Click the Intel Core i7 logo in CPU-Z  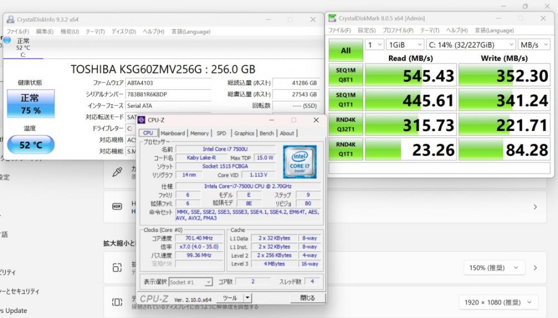(x=300, y=162)
